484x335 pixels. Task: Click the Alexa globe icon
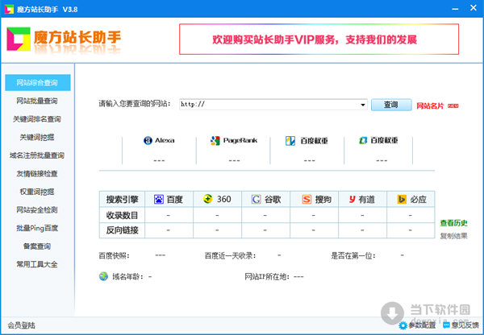click(148, 141)
